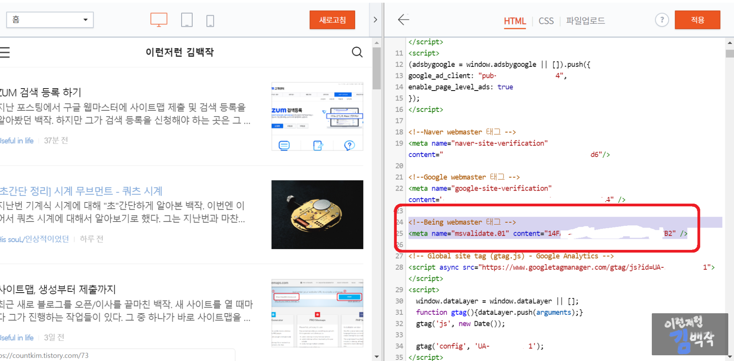Click the code editor scrollbar up arrow
Viewport: 734px width, 361px height.
730,43
